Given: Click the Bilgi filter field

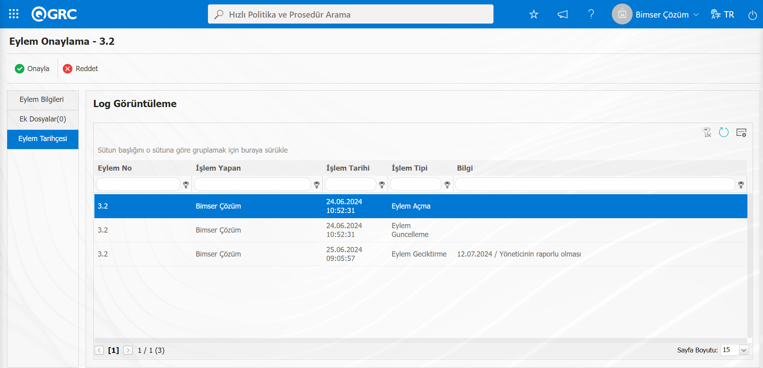Looking at the screenshot, I should click(595, 185).
